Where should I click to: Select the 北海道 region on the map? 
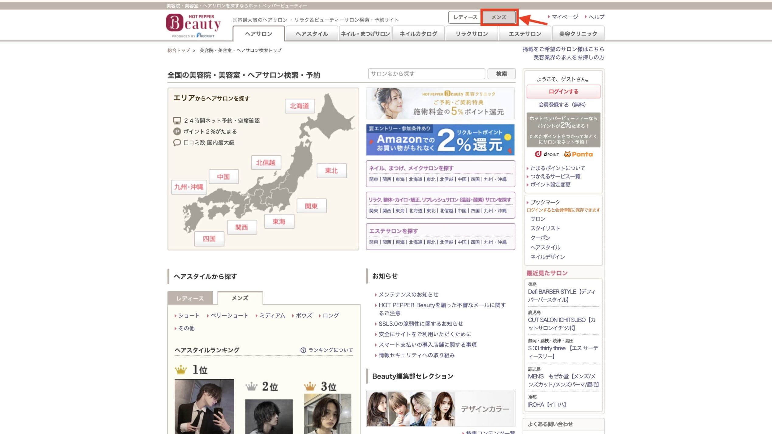coord(299,106)
